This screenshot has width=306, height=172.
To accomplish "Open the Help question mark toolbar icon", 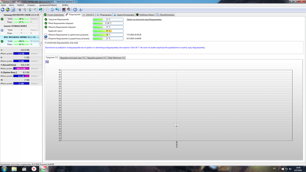I will (x=75, y=9).
